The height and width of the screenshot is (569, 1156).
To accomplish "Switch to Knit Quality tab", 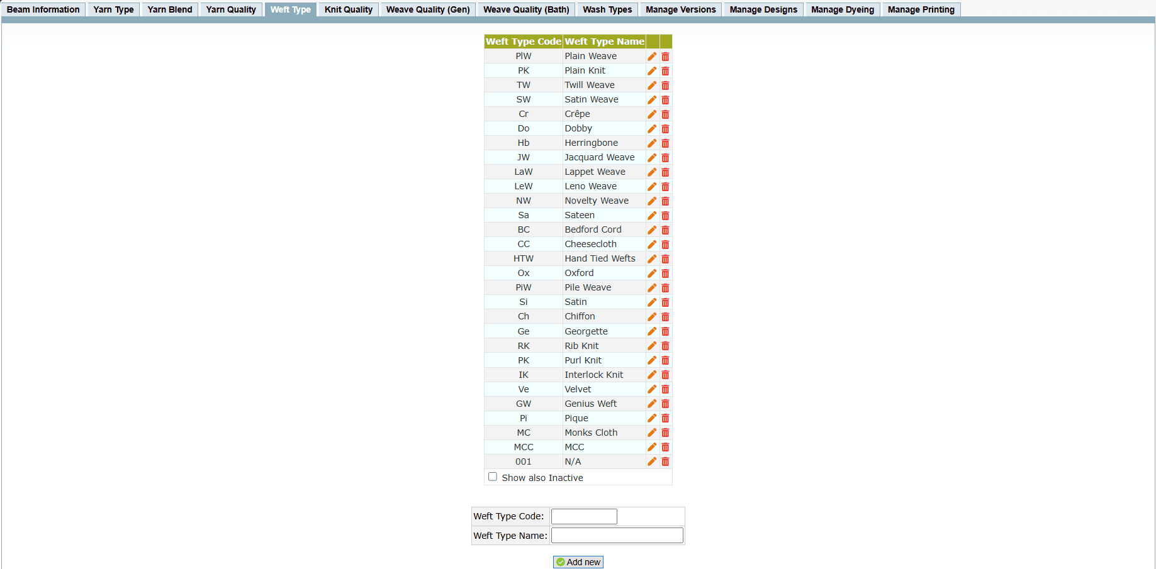I will (348, 9).
